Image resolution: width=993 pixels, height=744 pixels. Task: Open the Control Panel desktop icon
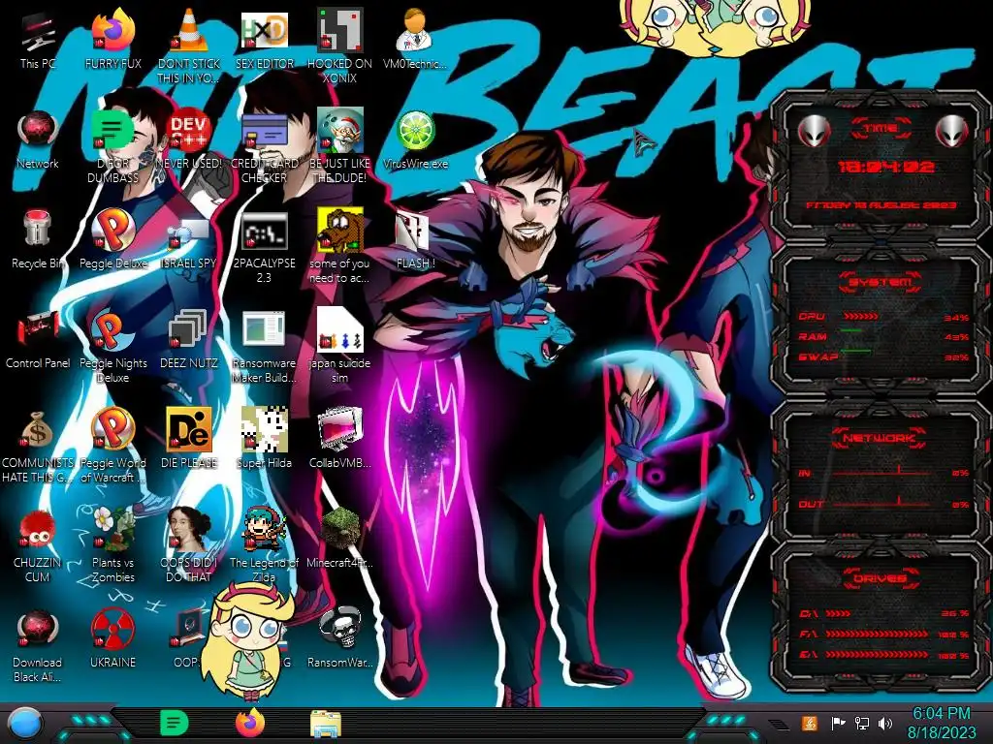38,340
